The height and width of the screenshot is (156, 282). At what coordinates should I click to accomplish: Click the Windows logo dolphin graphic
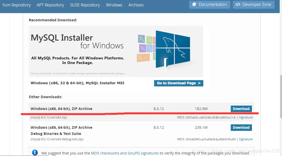pyautogui.click(x=173, y=49)
